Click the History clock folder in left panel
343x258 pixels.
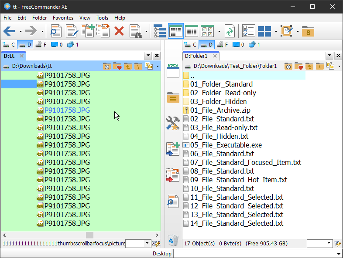(x=106, y=66)
